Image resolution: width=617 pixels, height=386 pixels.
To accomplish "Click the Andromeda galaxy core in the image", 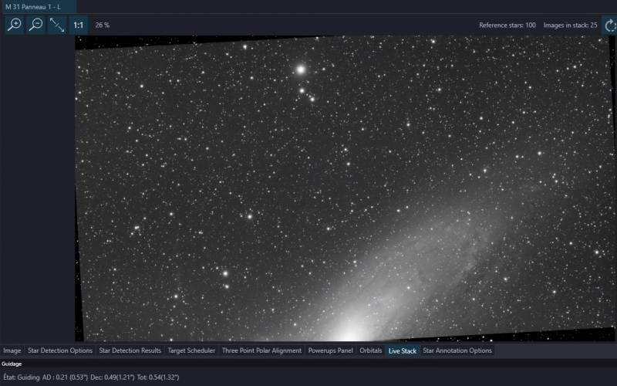I will tap(350, 334).
